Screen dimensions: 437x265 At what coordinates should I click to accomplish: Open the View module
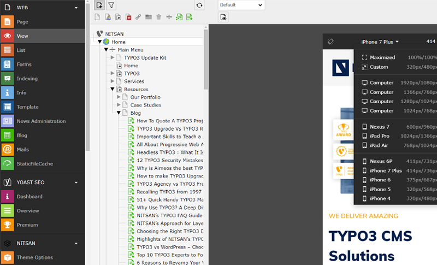tap(43, 36)
